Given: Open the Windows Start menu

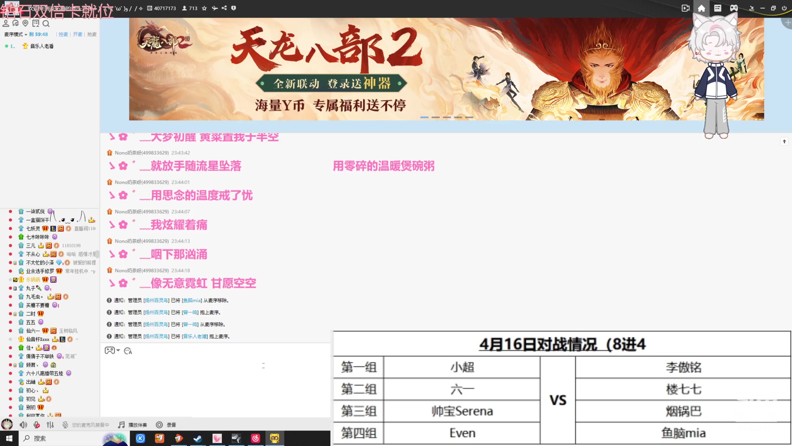Looking at the screenshot, I should tap(9, 438).
